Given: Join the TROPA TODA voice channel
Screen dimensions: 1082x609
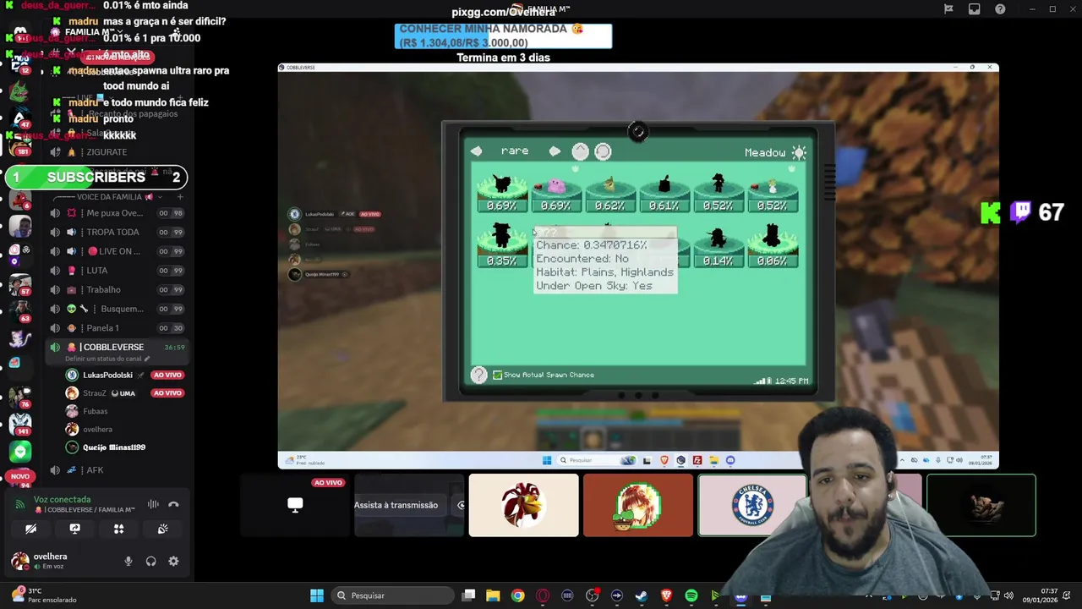Looking at the screenshot, I should coord(117,232).
